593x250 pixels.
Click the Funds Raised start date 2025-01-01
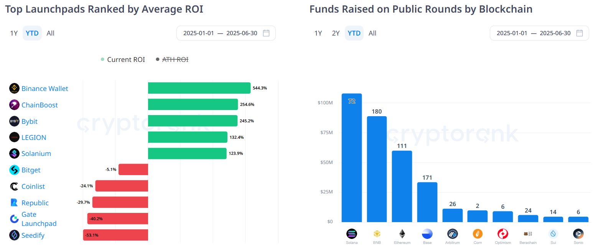pos(512,33)
